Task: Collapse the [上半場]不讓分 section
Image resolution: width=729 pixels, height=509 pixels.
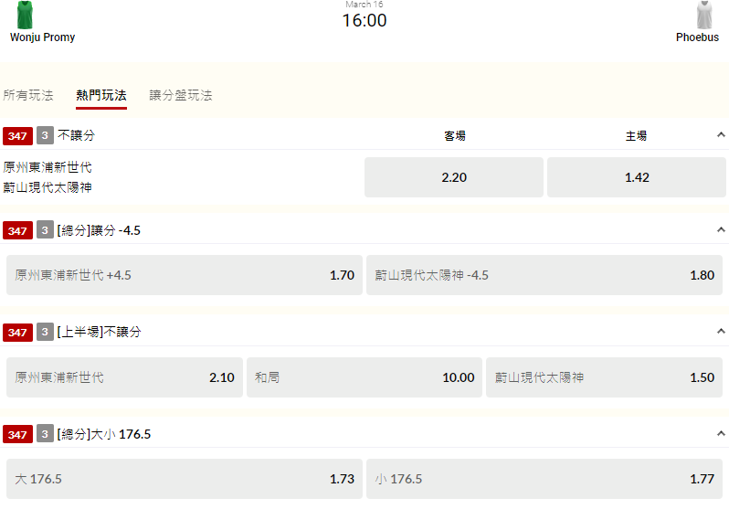Action: click(x=721, y=333)
